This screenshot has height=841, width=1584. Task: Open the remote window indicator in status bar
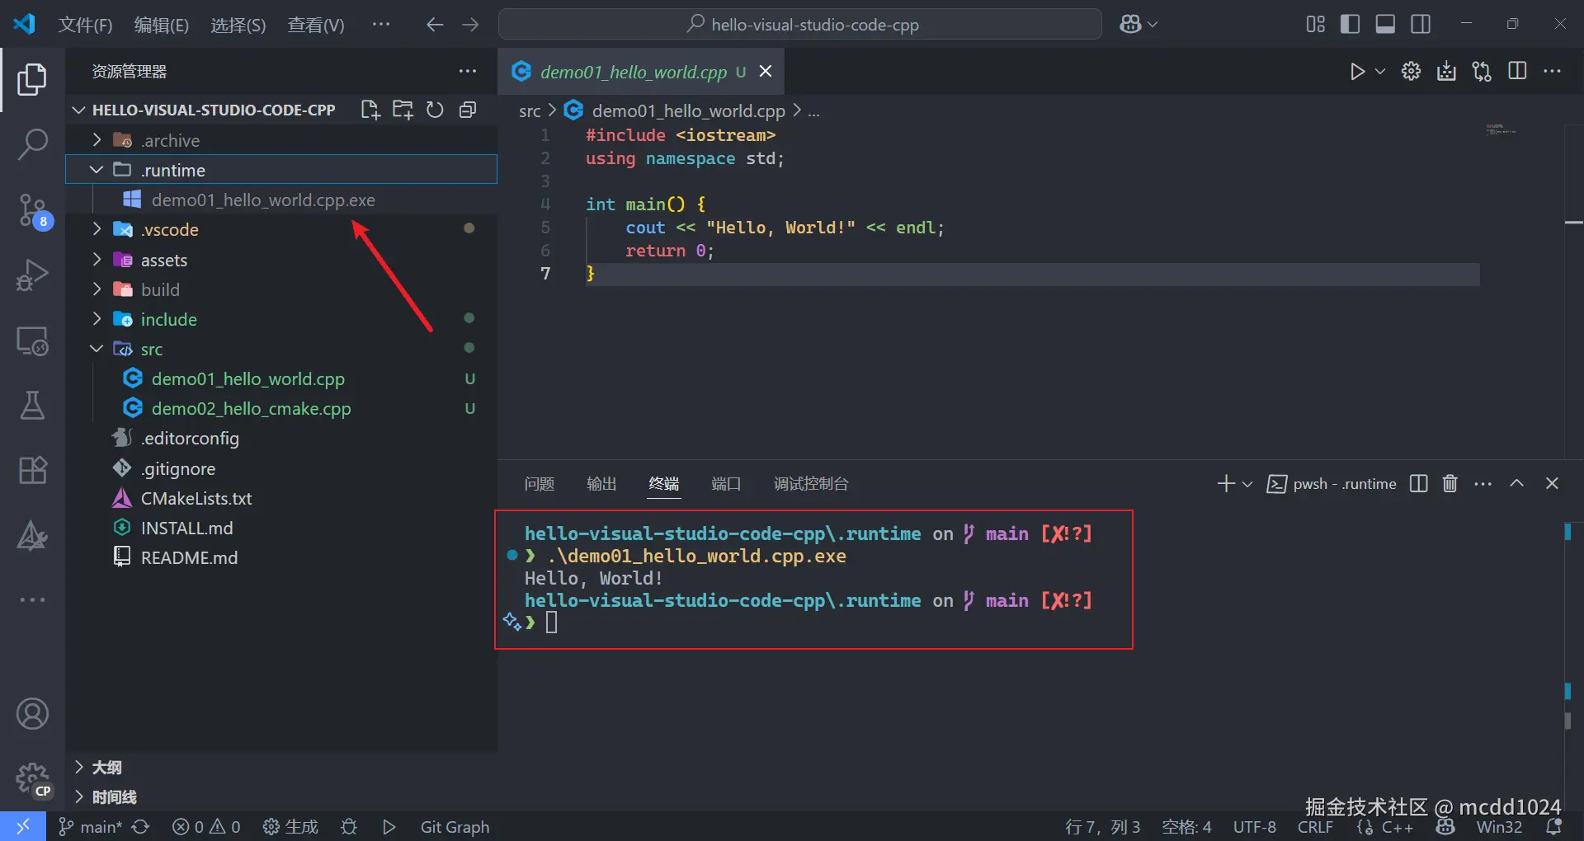(x=23, y=826)
